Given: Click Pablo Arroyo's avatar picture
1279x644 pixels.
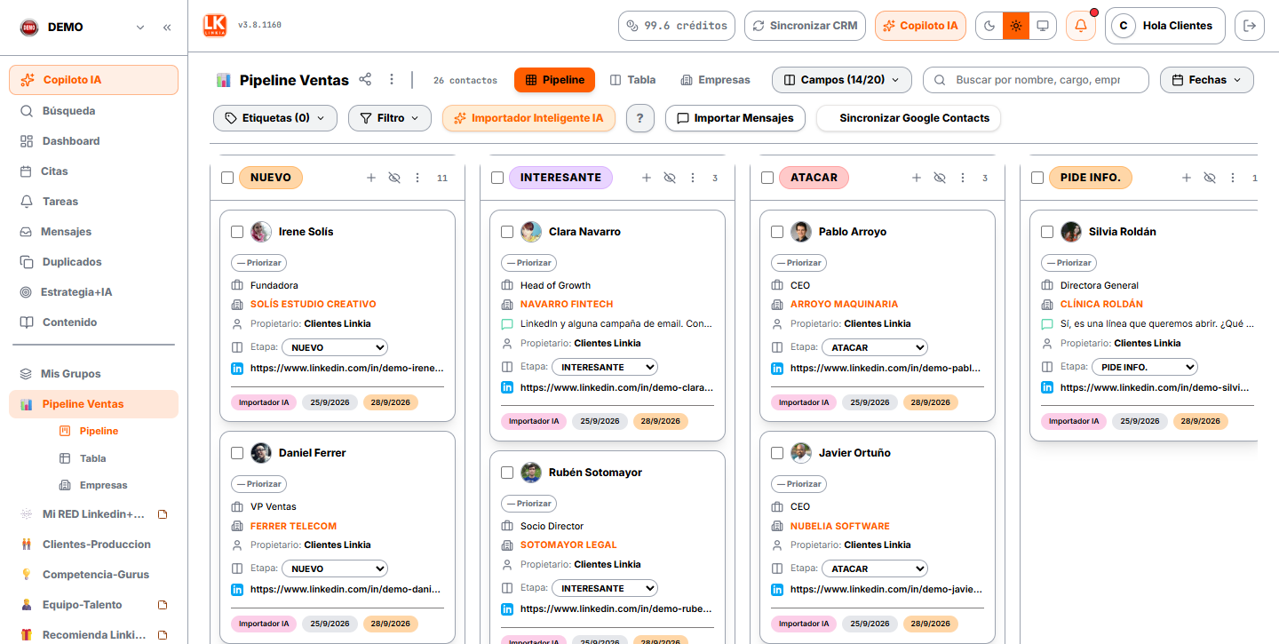Looking at the screenshot, I should point(801,232).
